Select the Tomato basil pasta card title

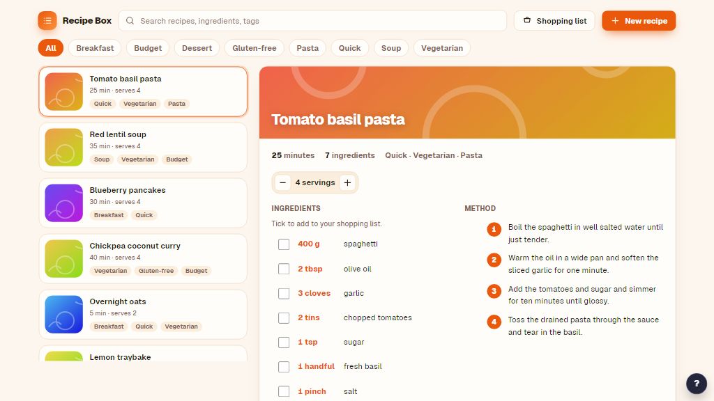(x=126, y=79)
